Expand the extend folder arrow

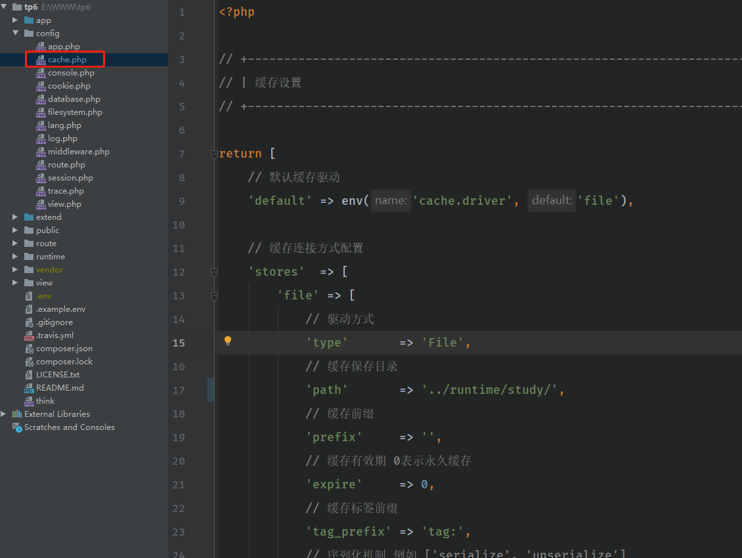click(x=15, y=217)
